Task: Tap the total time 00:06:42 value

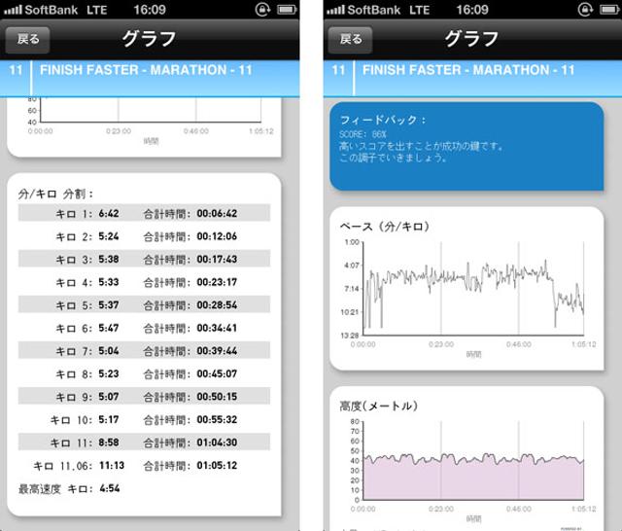Action: pos(217,213)
